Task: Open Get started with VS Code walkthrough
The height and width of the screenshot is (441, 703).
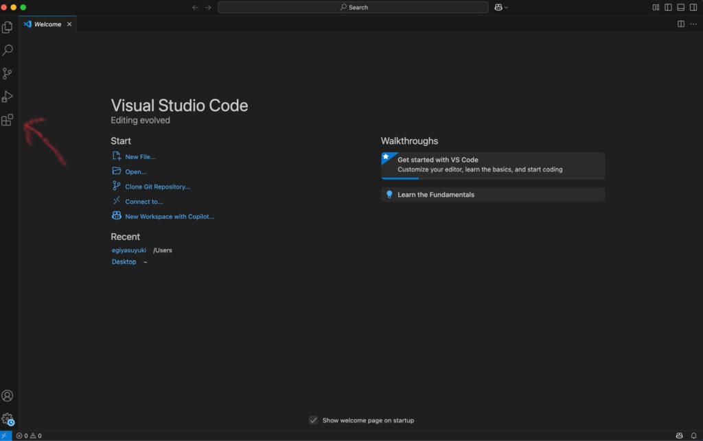Action: point(493,165)
